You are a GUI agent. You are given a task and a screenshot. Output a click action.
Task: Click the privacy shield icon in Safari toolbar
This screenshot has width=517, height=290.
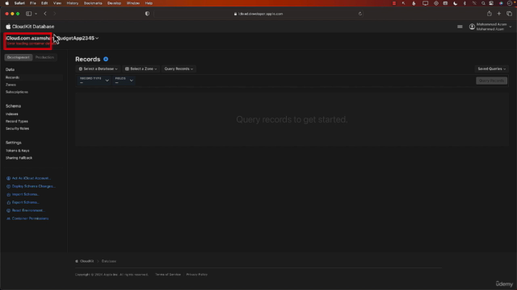pos(147,14)
